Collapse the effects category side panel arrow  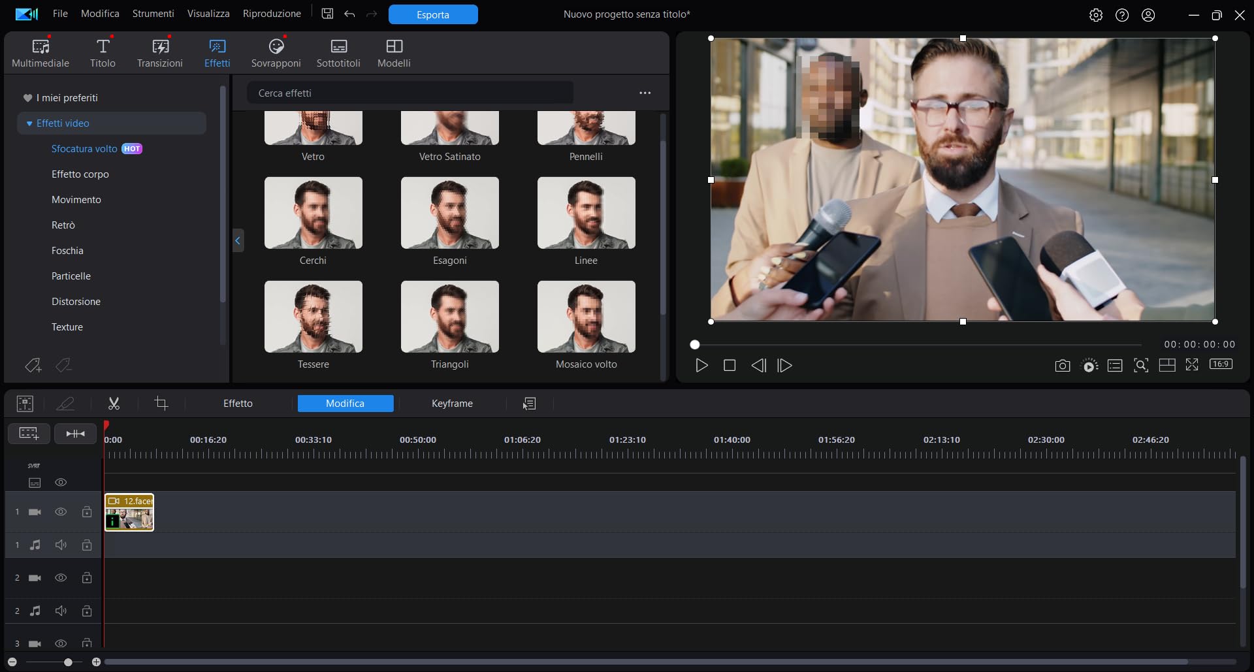238,240
